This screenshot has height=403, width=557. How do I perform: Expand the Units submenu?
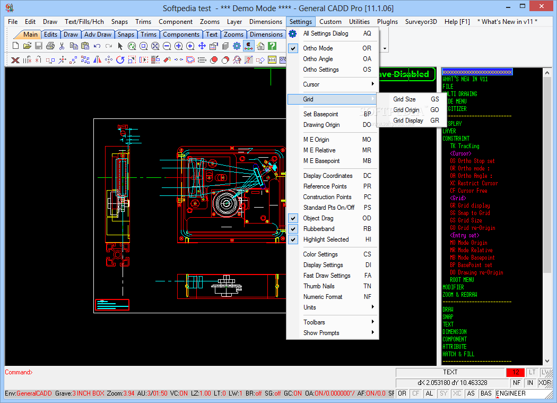coord(333,307)
